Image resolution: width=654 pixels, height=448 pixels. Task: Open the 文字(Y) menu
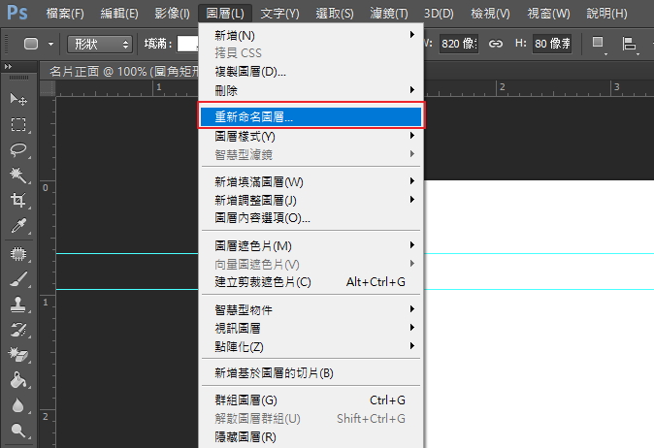pyautogui.click(x=279, y=14)
